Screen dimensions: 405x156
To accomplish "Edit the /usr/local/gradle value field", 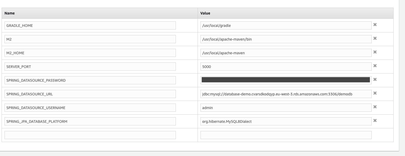I will pyautogui.click(x=286, y=26).
